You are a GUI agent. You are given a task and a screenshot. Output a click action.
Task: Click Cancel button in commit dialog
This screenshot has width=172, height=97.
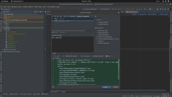[x=116, y=87]
